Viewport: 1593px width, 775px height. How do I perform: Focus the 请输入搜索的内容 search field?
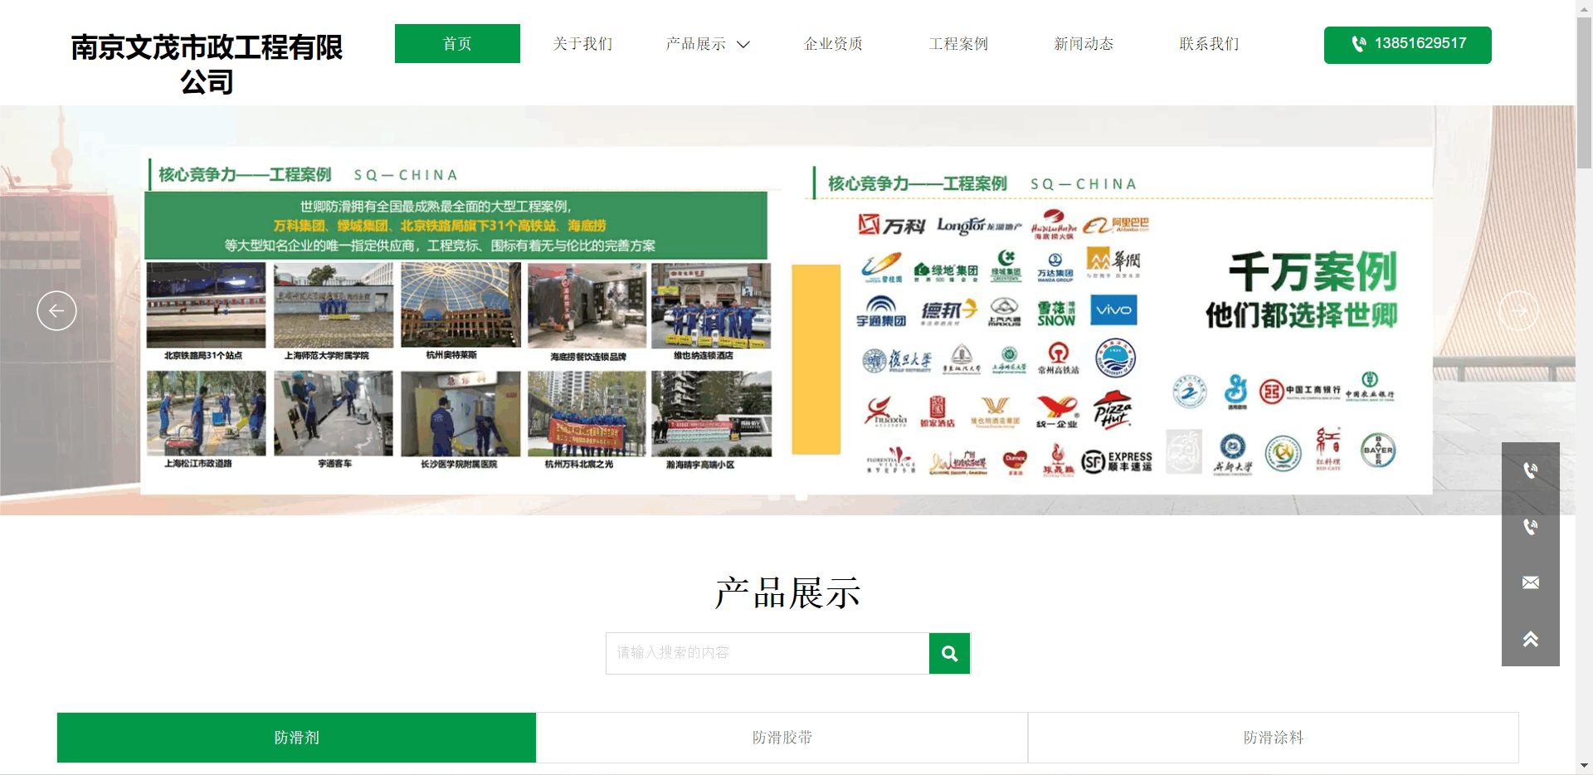point(767,653)
